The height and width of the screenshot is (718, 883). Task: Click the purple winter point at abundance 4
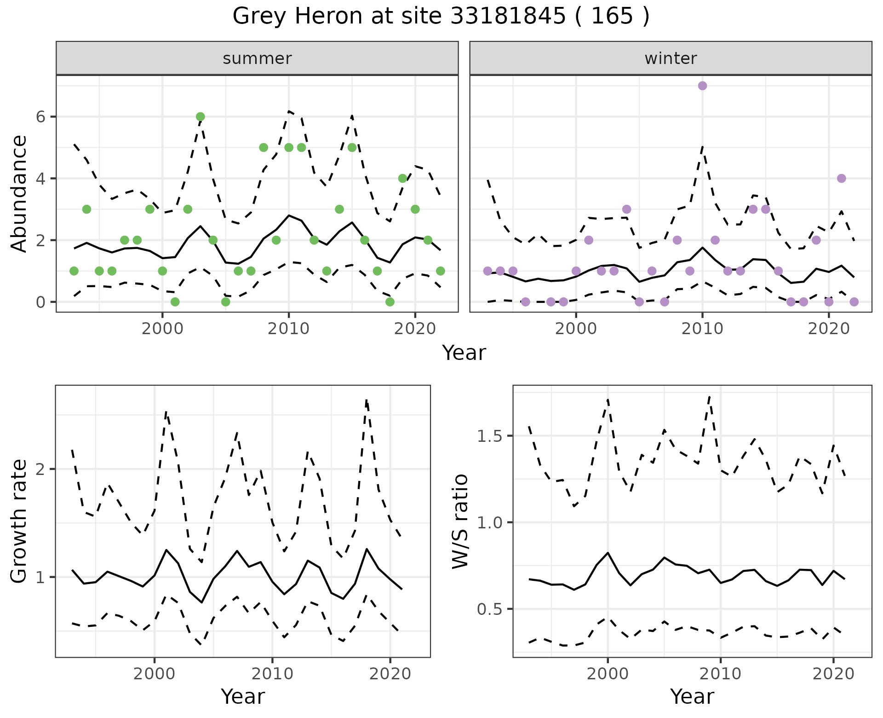pos(841,179)
